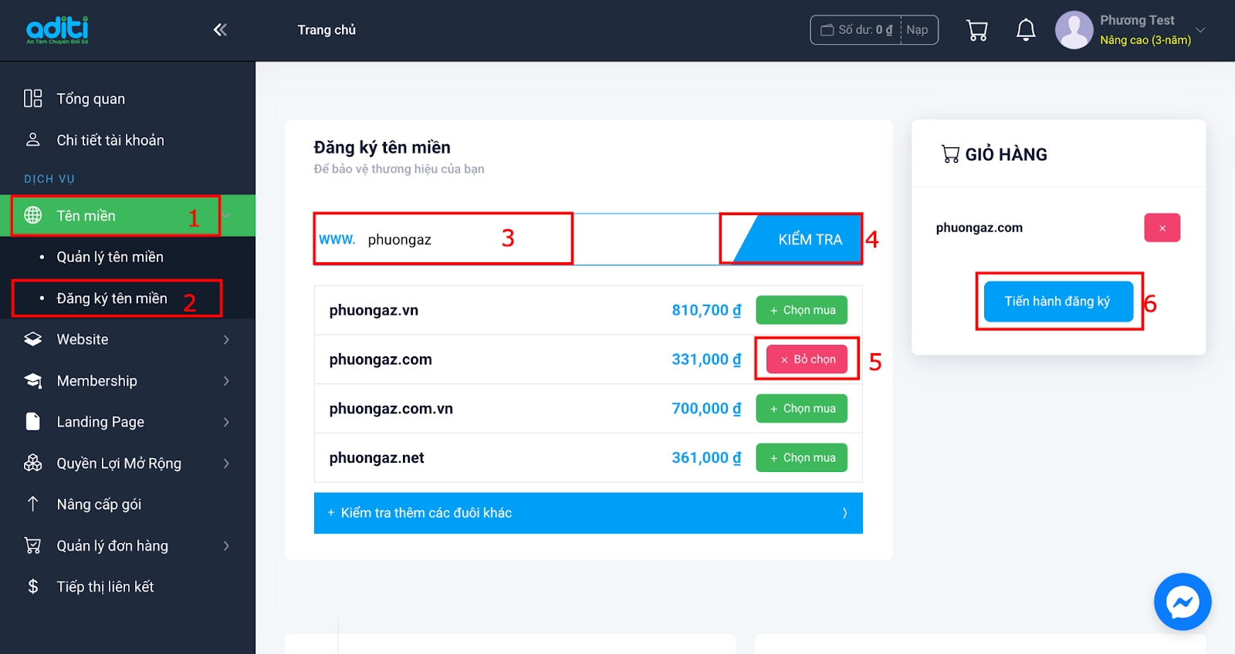Expand Kiểm tra thêm các đuôi khác

587,513
